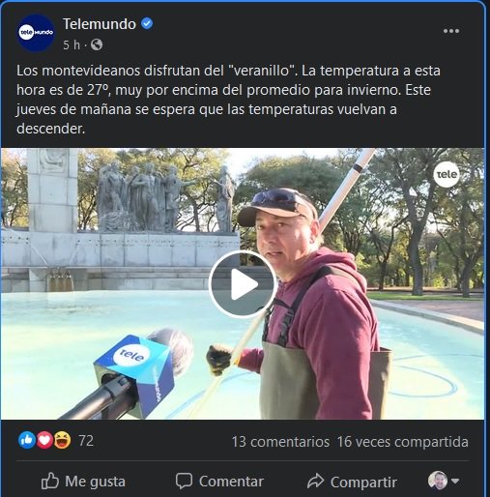Viewport: 490px width, 497px height.
Task: Click the Comentar button
Action: coord(219,482)
